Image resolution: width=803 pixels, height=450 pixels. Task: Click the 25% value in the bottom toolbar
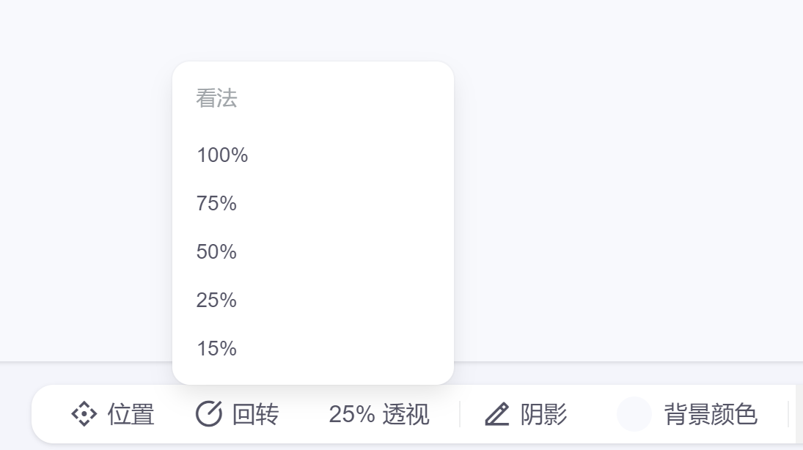tap(352, 414)
